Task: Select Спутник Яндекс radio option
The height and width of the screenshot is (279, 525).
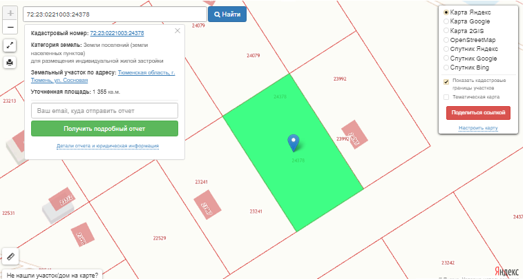Action: click(446, 49)
